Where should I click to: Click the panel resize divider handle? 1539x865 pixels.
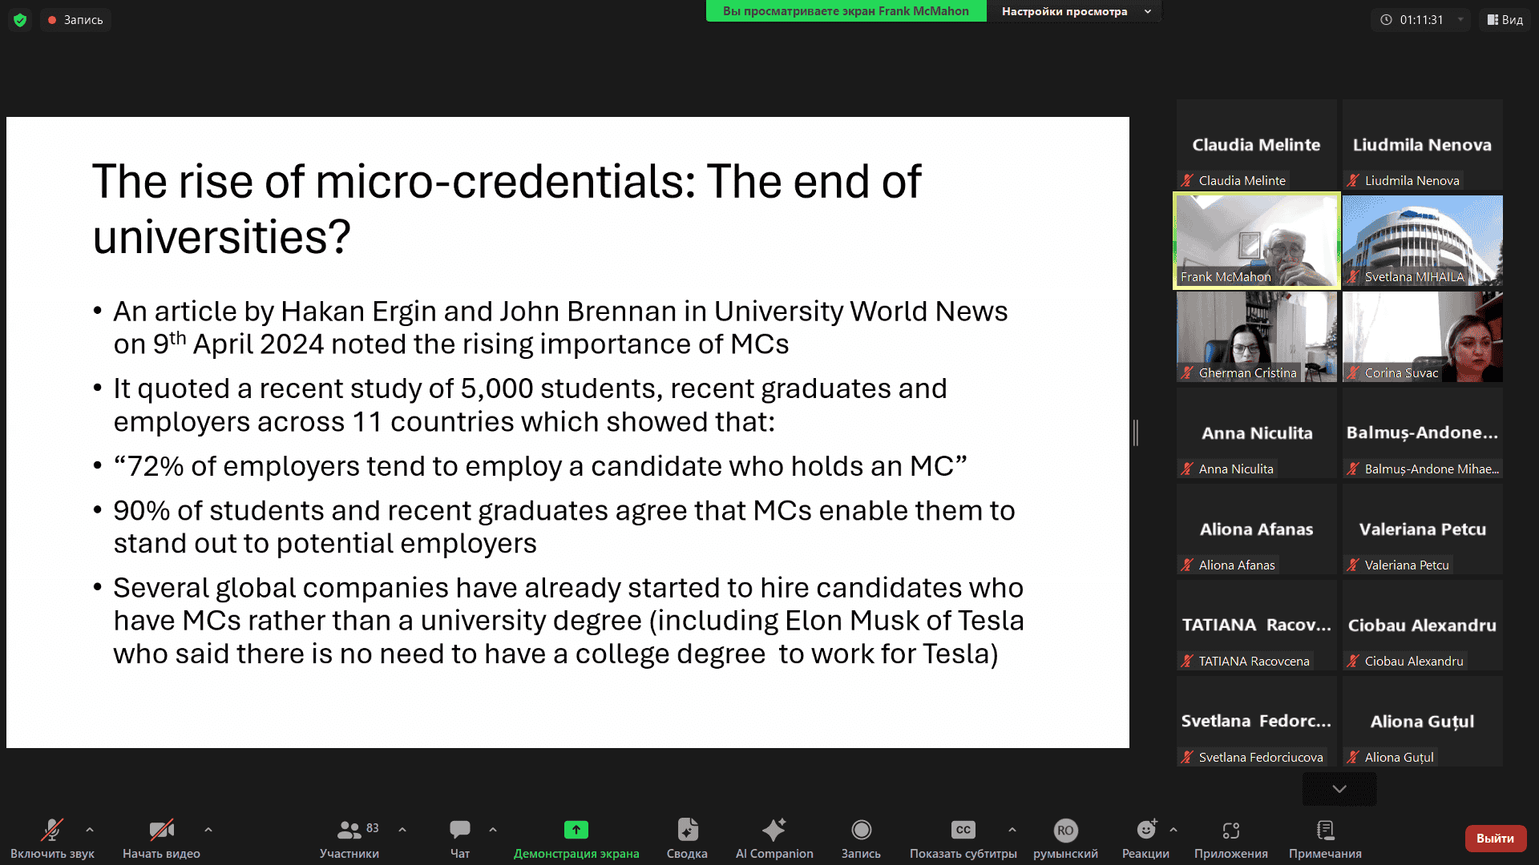pyautogui.click(x=1136, y=432)
